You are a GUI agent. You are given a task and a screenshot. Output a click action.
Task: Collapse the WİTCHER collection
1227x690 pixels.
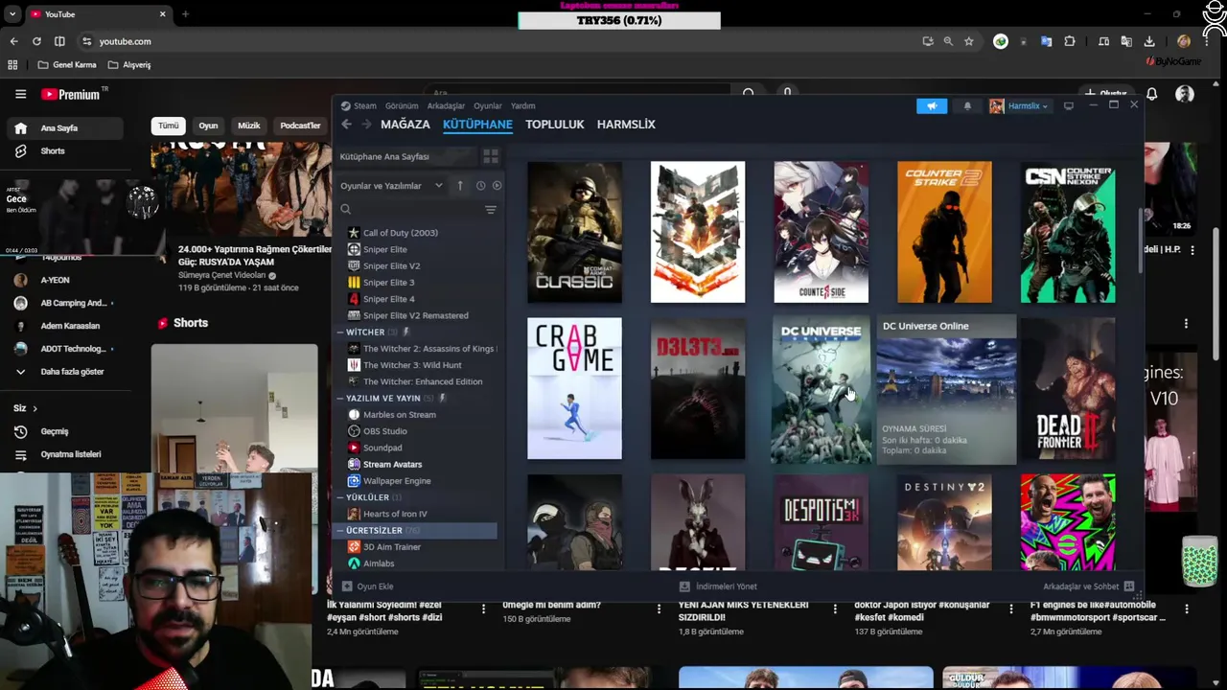[x=340, y=333]
